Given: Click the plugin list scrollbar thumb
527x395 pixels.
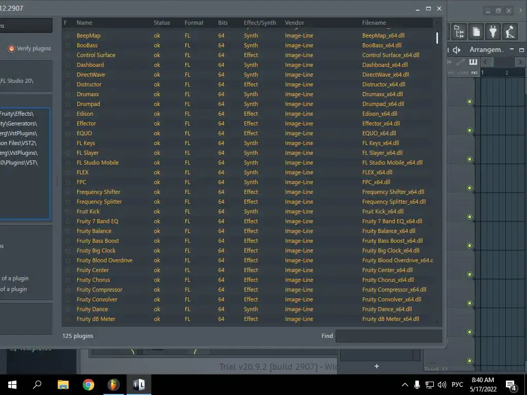Looking at the screenshot, I should point(437,38).
